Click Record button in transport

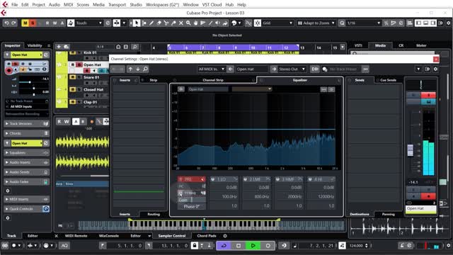[x=268, y=246]
